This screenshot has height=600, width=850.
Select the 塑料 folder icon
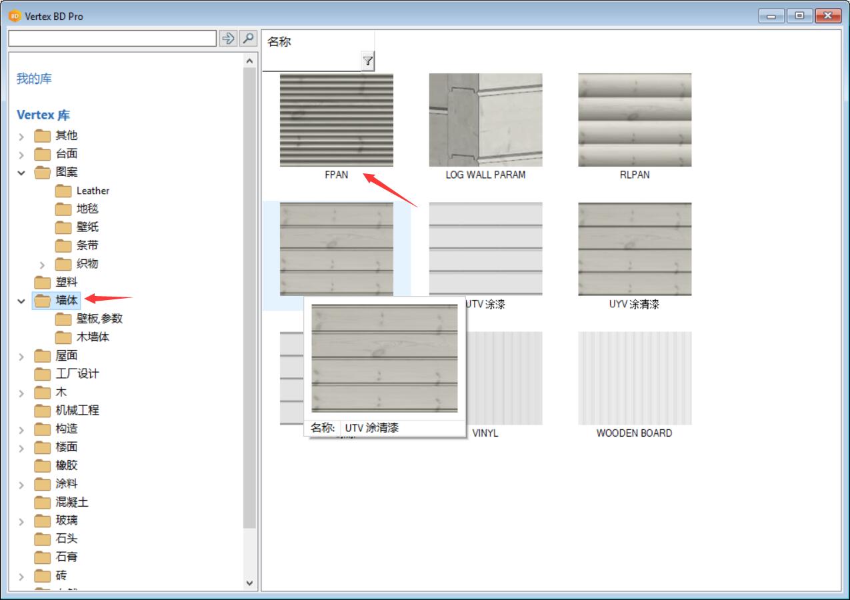click(43, 282)
